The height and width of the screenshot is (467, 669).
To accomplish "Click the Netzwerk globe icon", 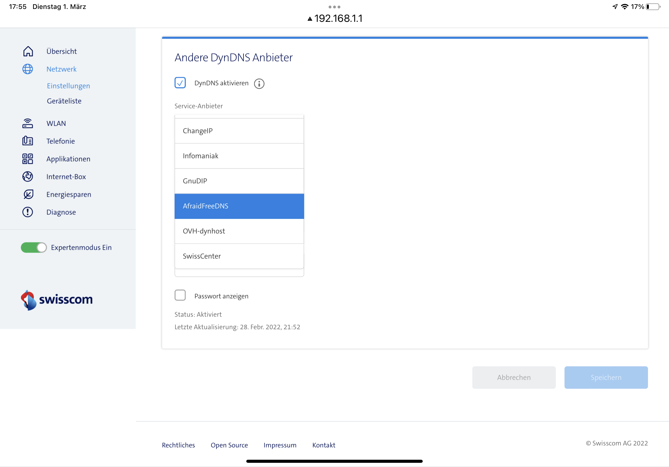I will point(28,69).
